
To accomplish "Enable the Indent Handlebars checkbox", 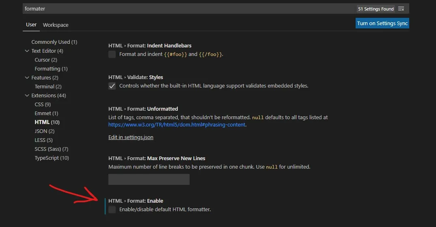I will point(112,54).
